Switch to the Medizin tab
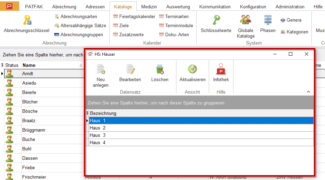The height and width of the screenshot is (180, 325). point(149,7)
